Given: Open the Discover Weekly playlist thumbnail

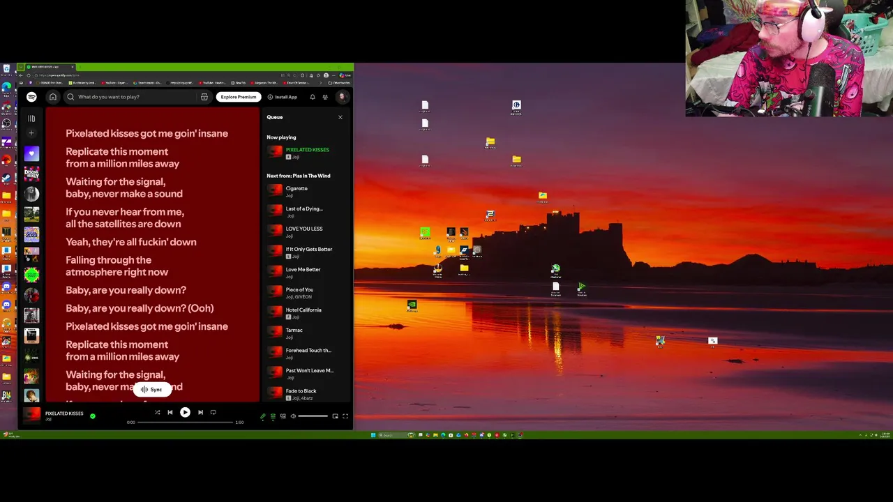Looking at the screenshot, I should click(x=31, y=174).
